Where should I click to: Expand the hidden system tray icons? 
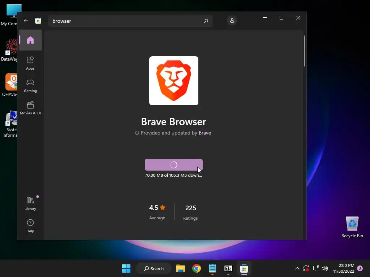[297, 268]
